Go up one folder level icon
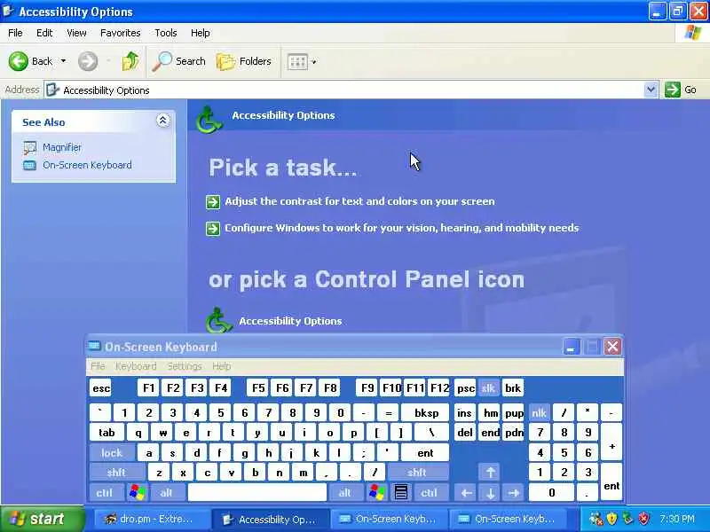 (130, 61)
